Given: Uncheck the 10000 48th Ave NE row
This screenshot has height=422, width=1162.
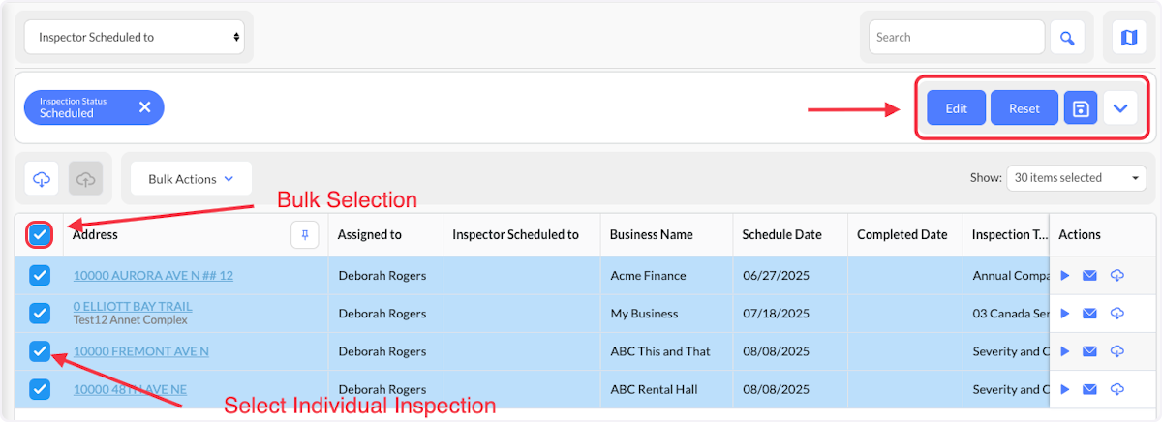Looking at the screenshot, I should pos(39,389).
